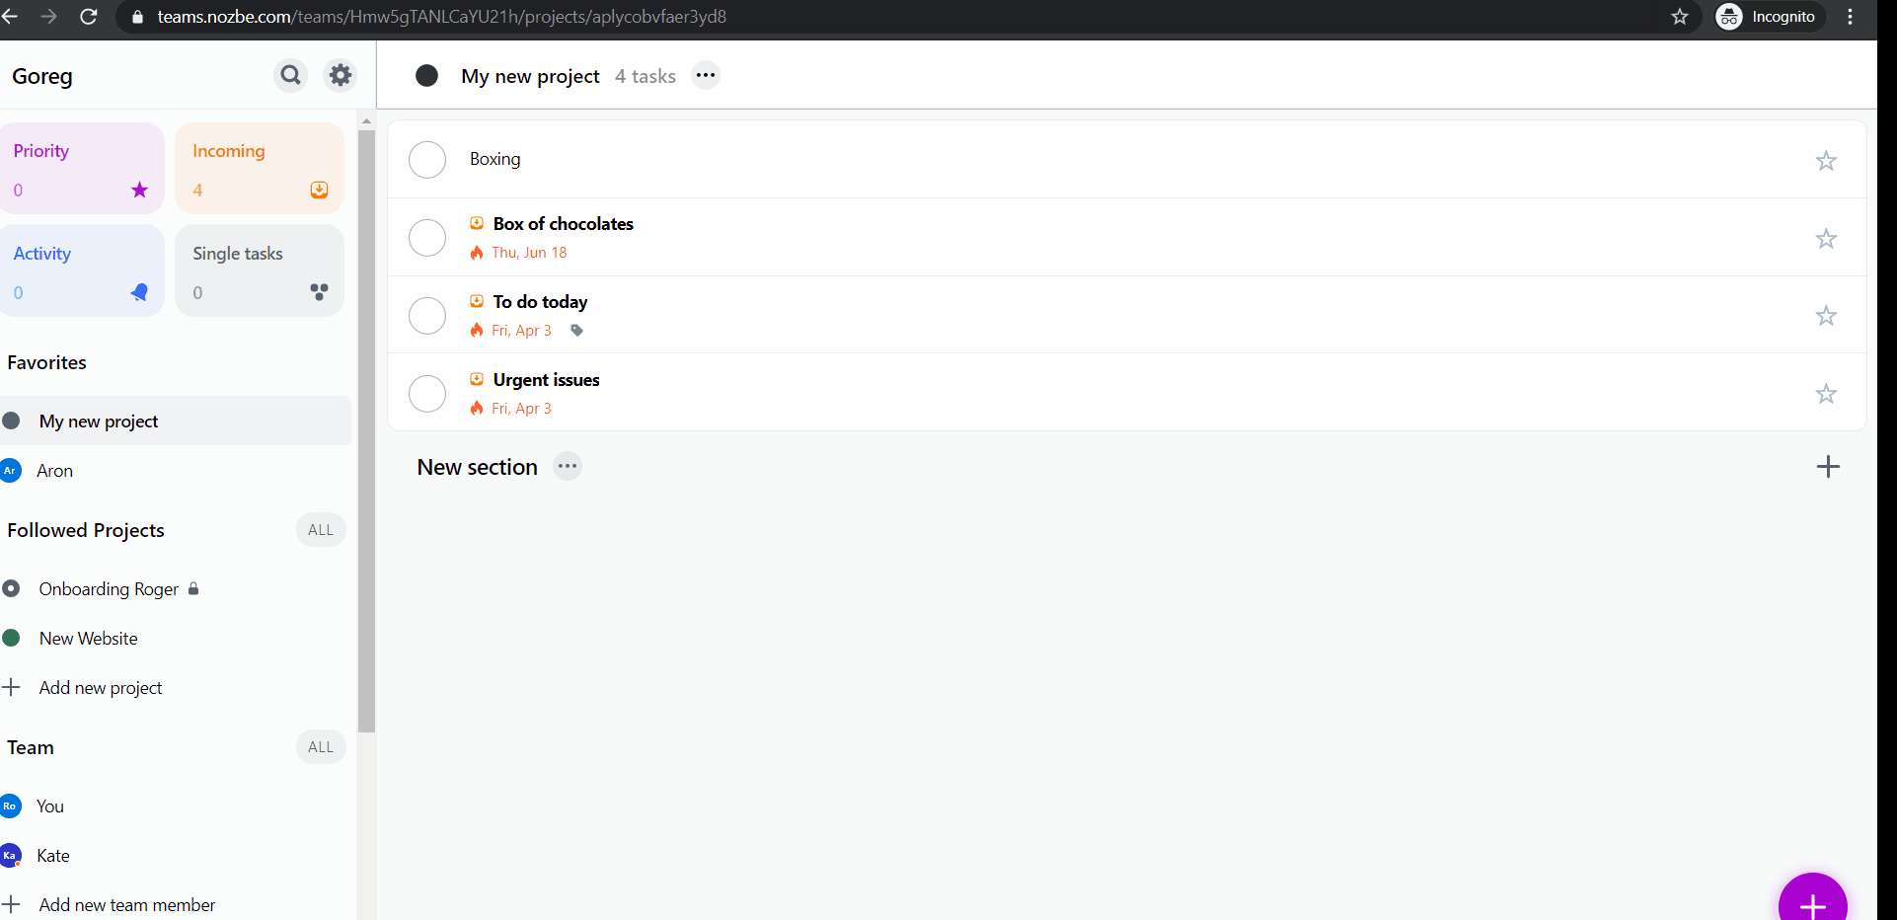Open You in Team list
Screen dimensions: 1897x920
50,805
